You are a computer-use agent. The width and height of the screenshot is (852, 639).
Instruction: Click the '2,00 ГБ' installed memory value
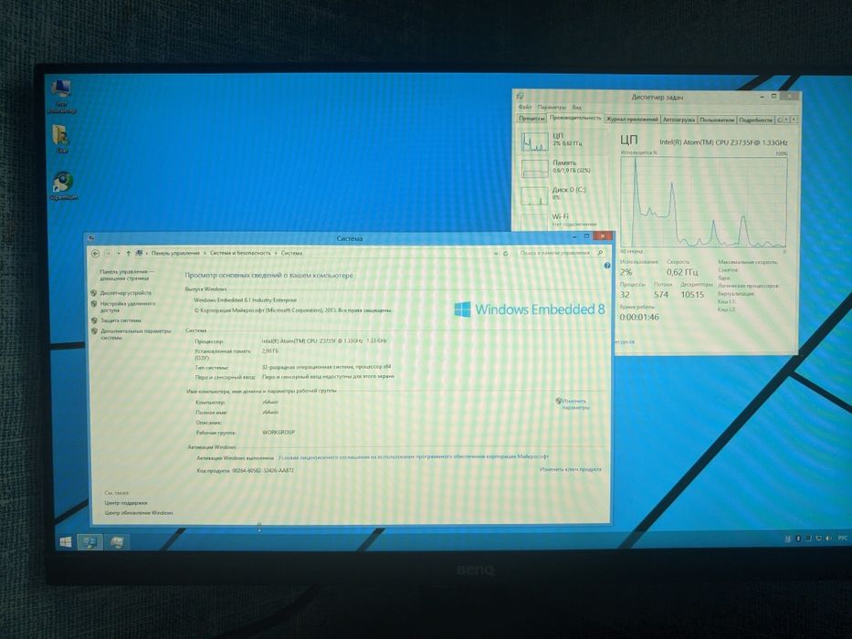(x=270, y=351)
